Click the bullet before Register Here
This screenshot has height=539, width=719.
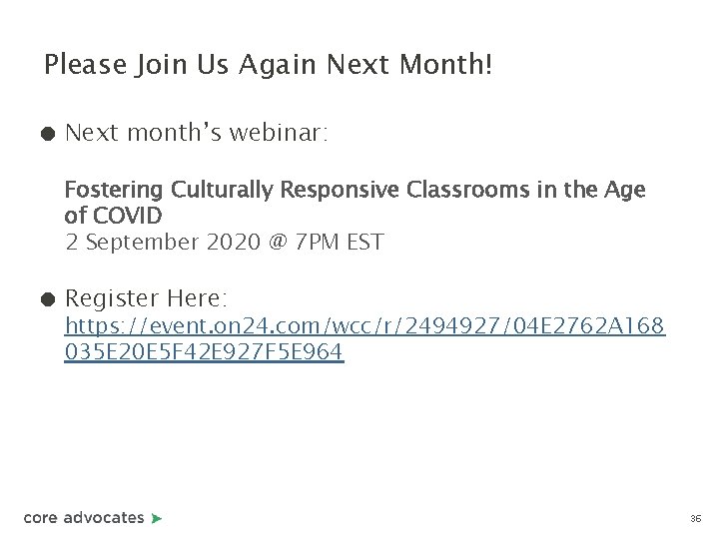click(48, 297)
